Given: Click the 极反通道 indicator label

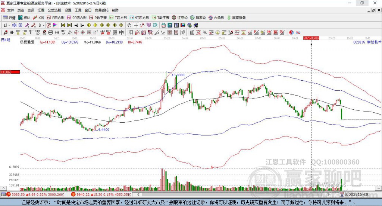Looking at the screenshot, I should click(27, 42).
